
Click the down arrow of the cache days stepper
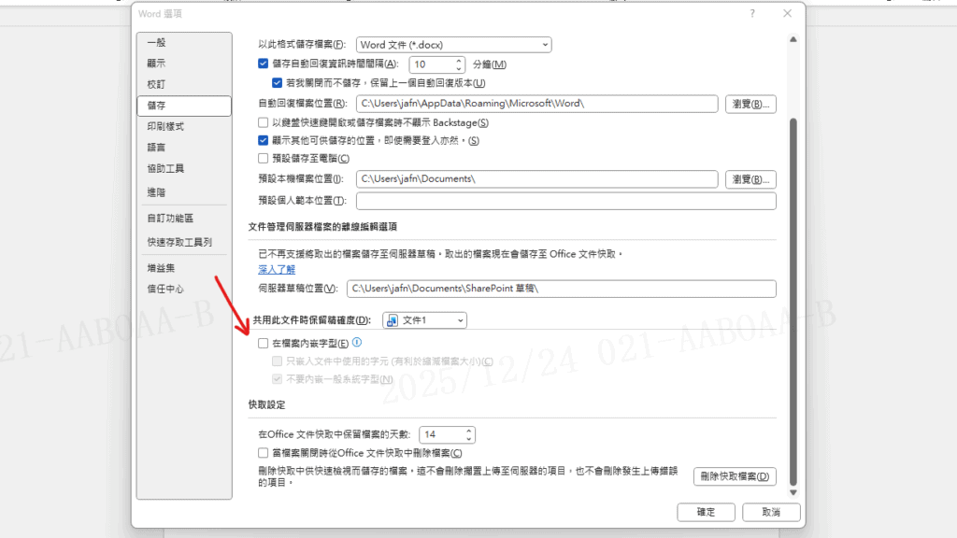(469, 439)
